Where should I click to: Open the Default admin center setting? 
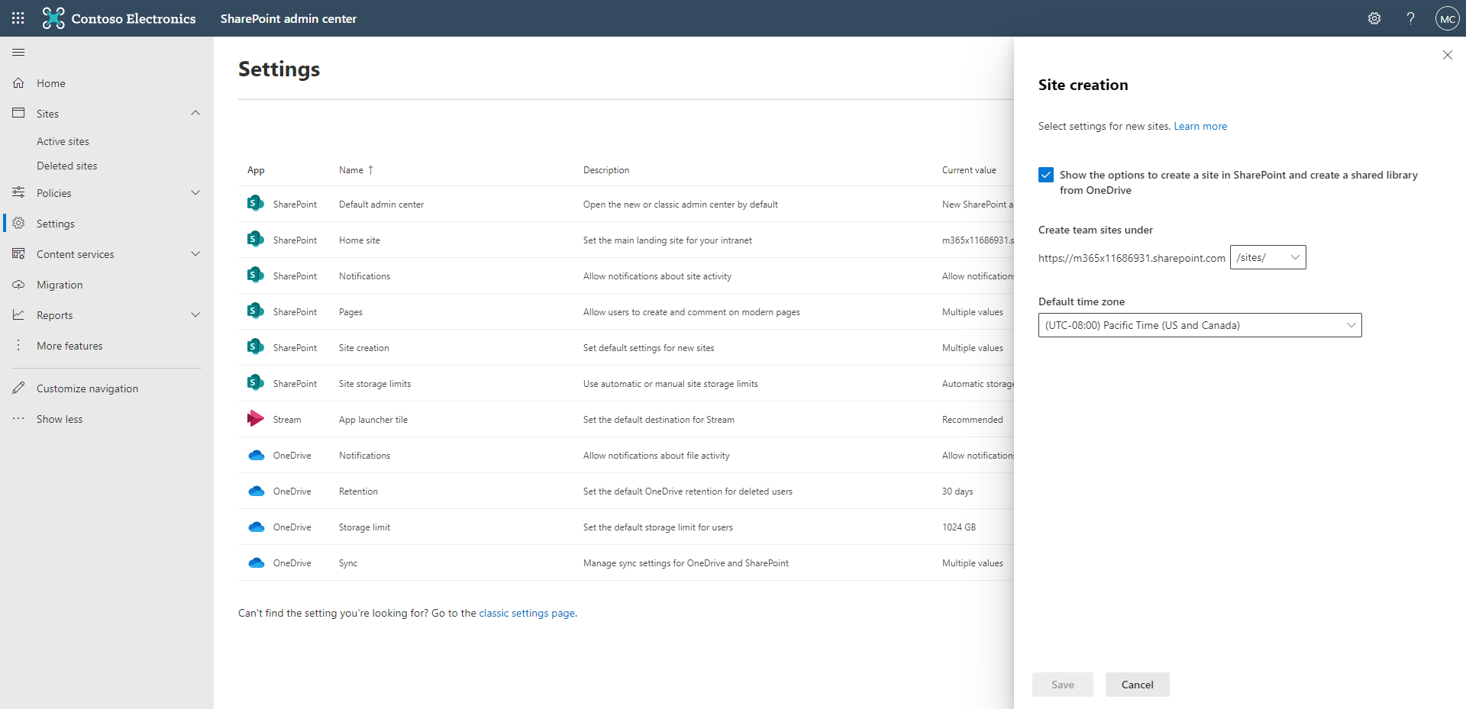click(381, 204)
